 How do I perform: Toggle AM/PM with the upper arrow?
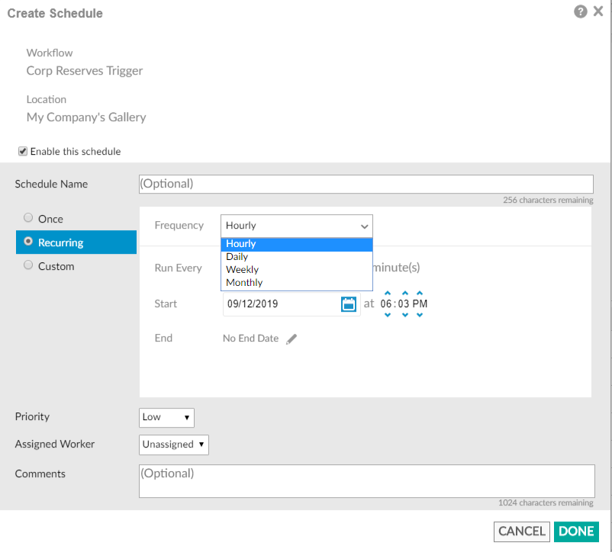tap(420, 293)
